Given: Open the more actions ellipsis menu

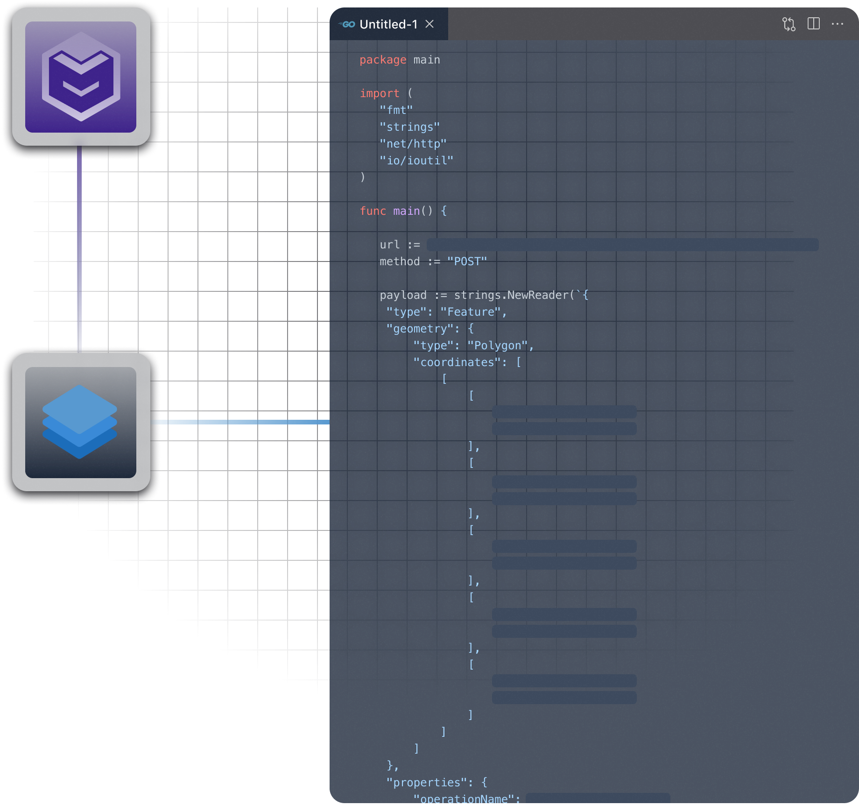Looking at the screenshot, I should (x=838, y=24).
